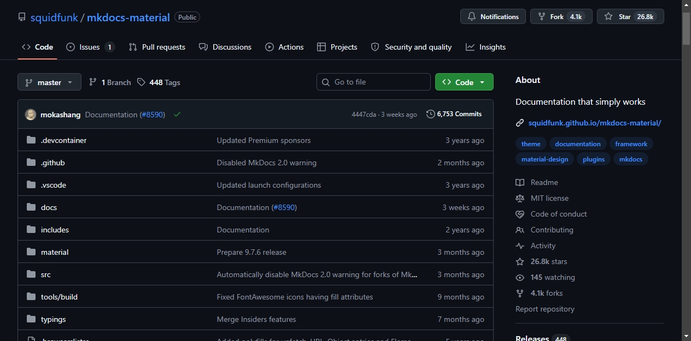
Task: Click the material folder icon
Action: pyautogui.click(x=31, y=252)
